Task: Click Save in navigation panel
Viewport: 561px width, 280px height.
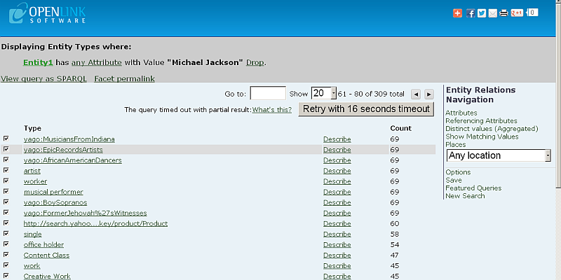Action: pos(453,180)
